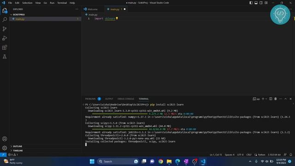Change Spaces: 4 indentation setting
Image resolution: width=295 pixels, height=166 pixels.
(x=230, y=155)
